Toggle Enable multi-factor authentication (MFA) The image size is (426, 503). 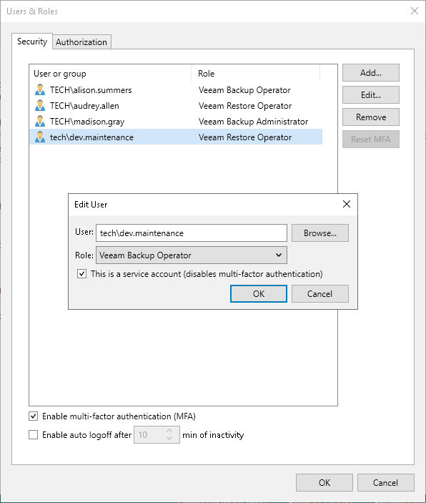34,416
